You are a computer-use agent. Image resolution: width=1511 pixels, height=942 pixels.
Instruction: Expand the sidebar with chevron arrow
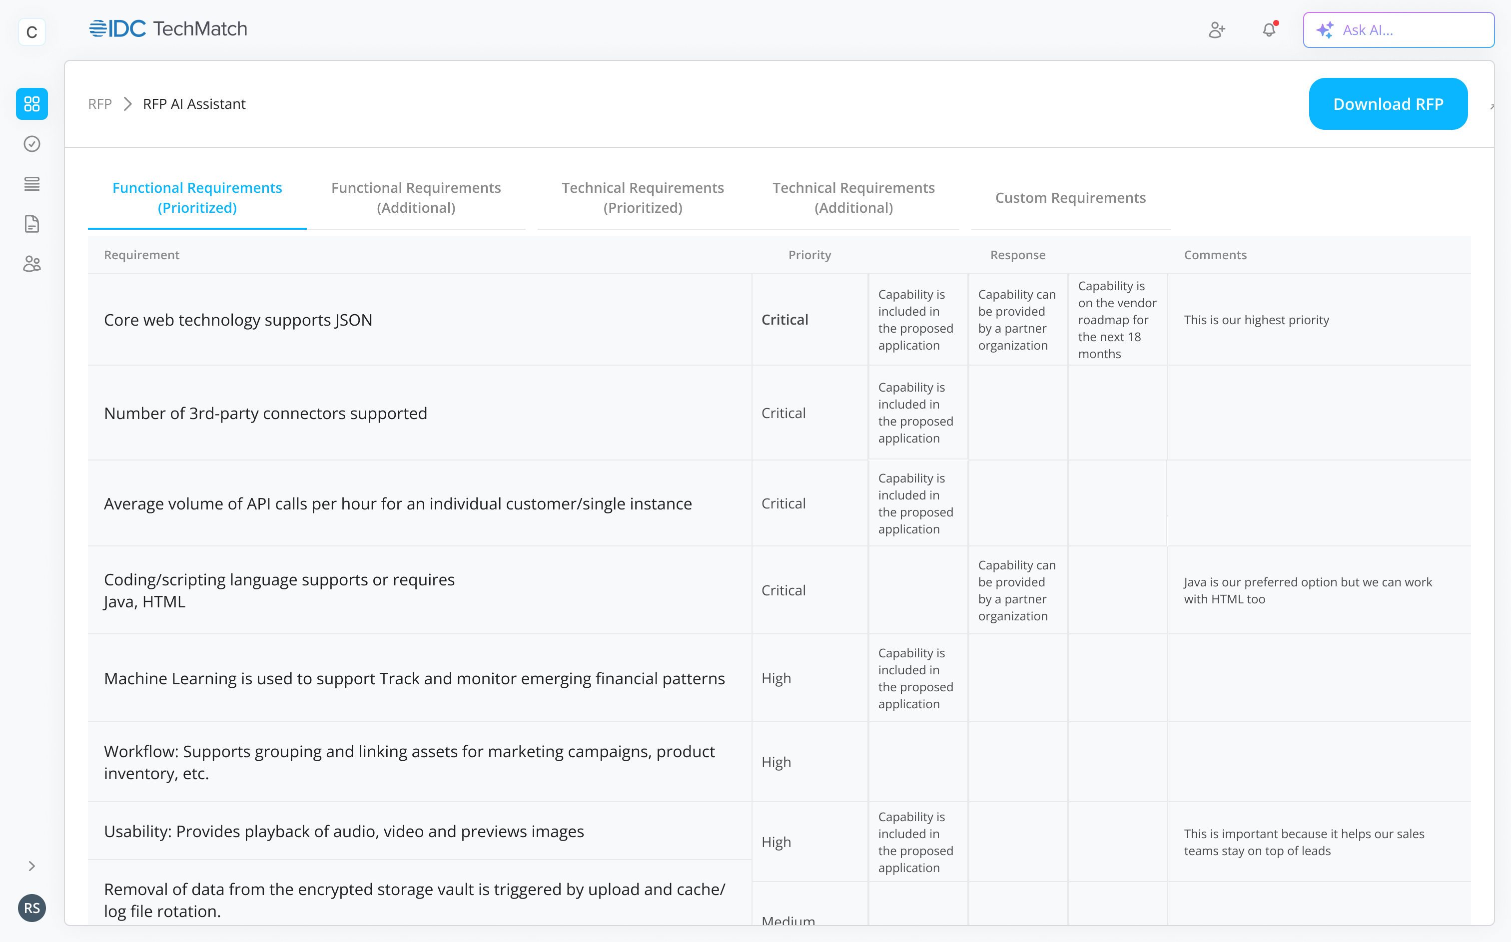coord(32,866)
